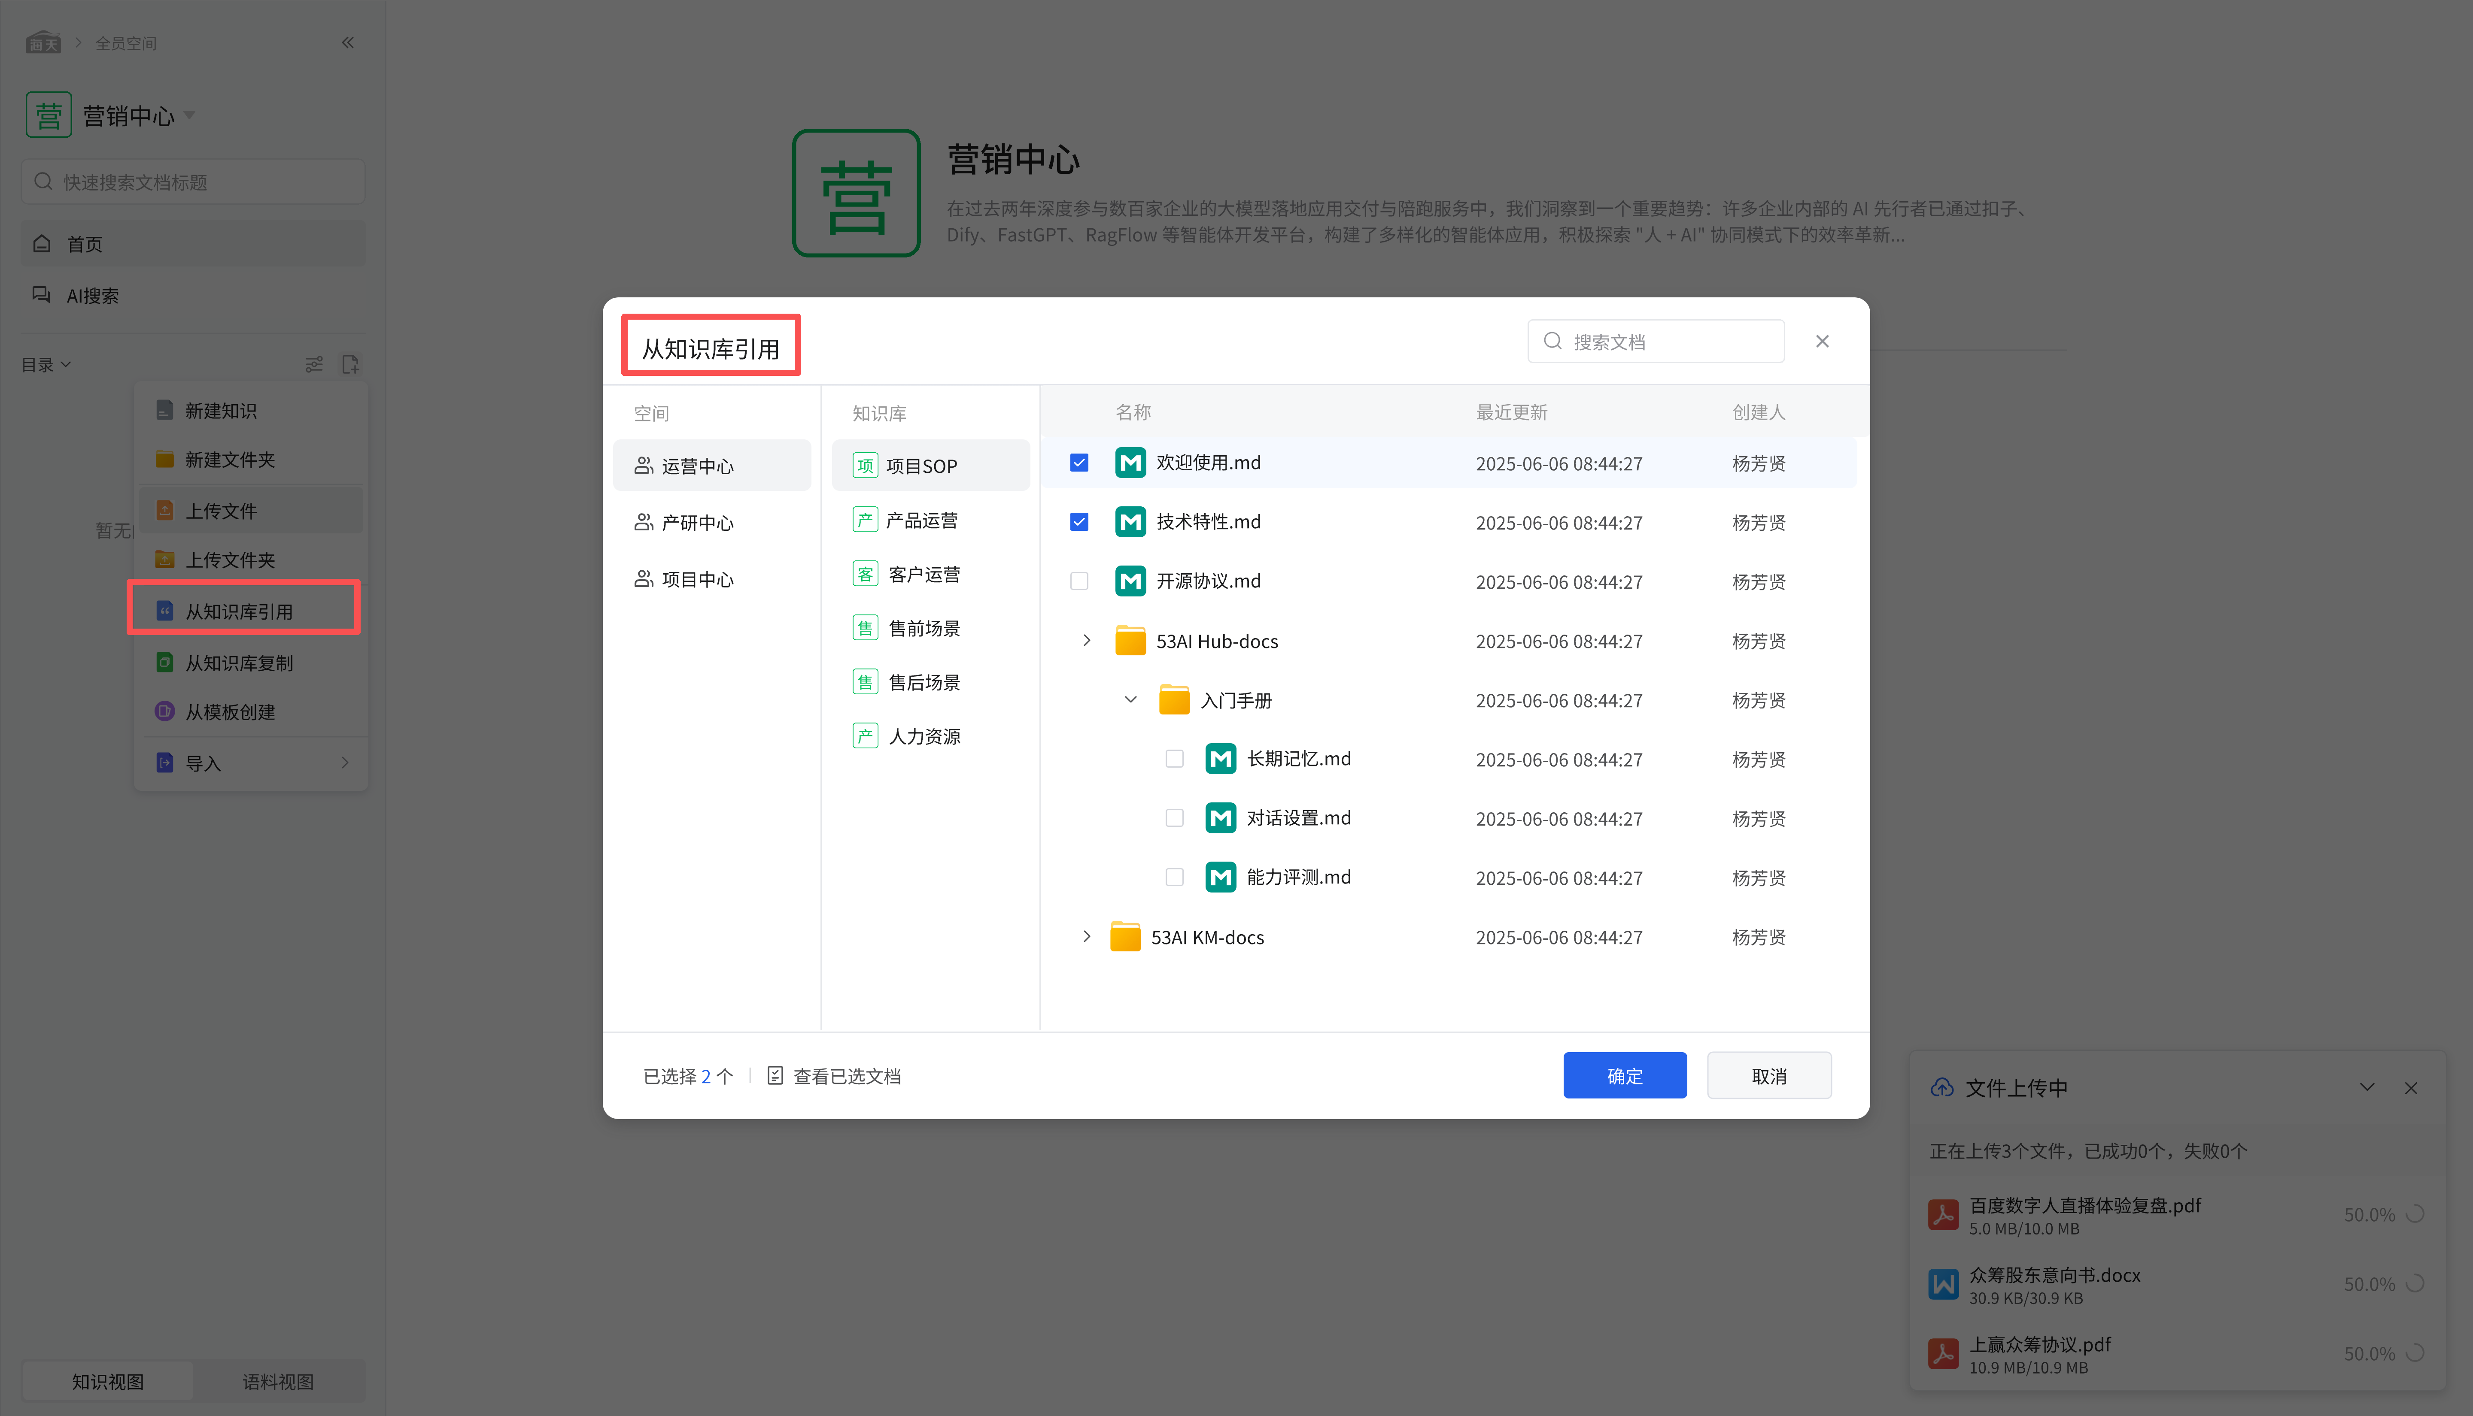Image resolution: width=2473 pixels, height=1416 pixels.
Task: Collapse the 入门手册 folder
Action: coord(1130,700)
